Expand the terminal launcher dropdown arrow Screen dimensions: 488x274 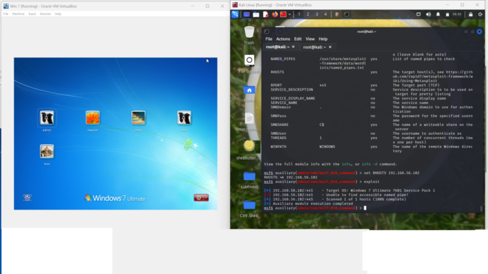click(290, 14)
